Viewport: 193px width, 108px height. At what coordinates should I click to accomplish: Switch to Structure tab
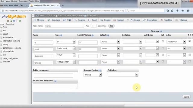click(54, 20)
